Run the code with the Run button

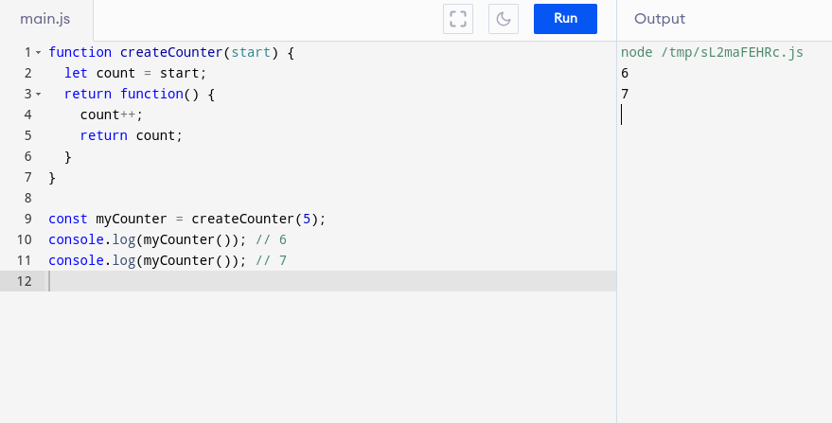click(x=565, y=19)
